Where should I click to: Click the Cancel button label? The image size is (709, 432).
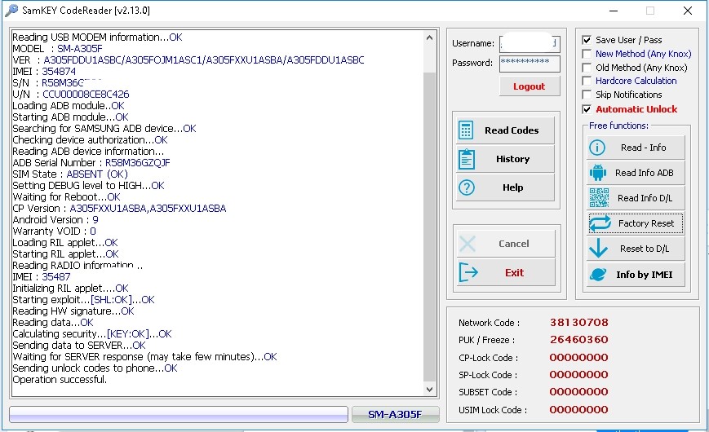point(514,244)
